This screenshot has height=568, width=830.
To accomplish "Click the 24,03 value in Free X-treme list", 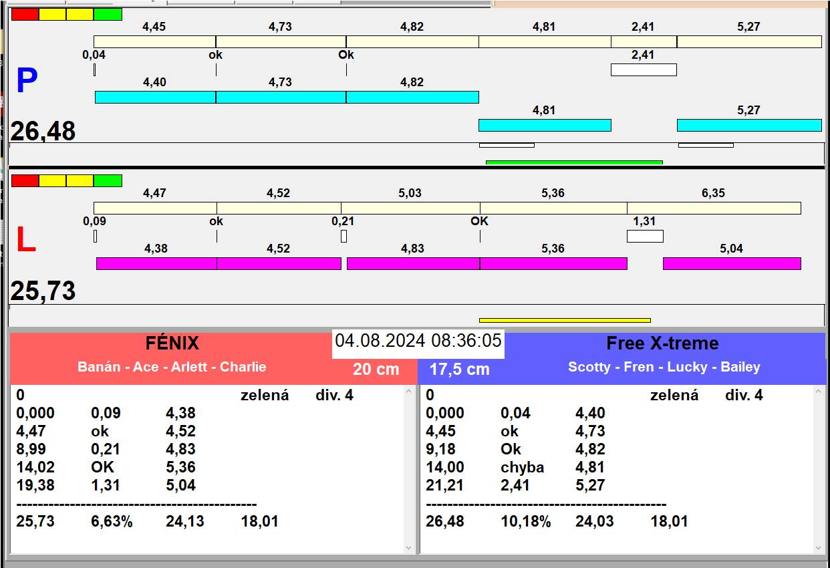I will pyautogui.click(x=595, y=522).
